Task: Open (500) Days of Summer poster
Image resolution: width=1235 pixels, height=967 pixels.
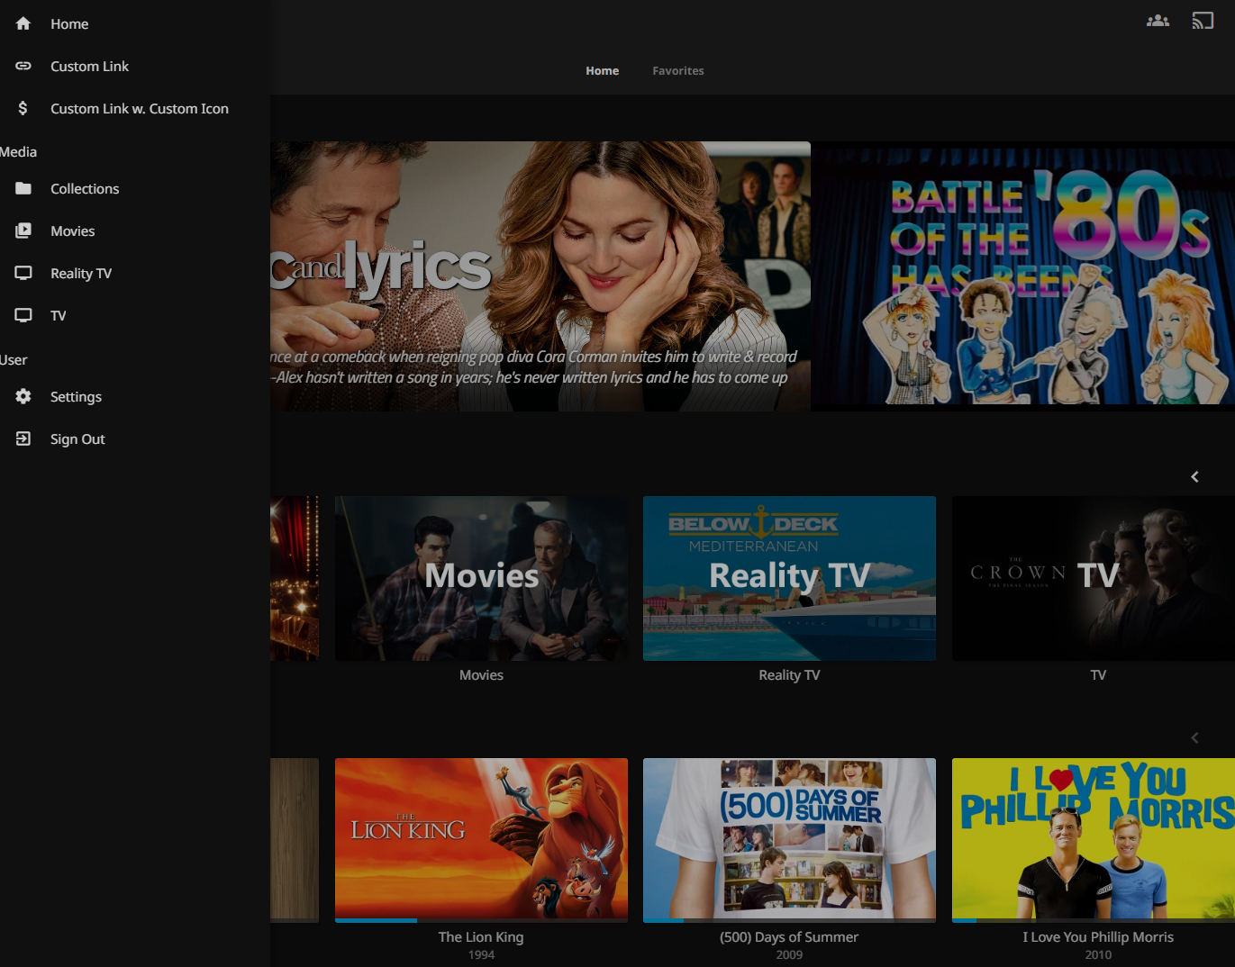Action: pos(789,837)
